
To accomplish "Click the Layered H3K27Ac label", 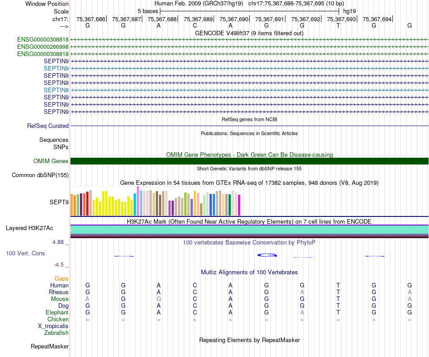I will pyautogui.click(x=29, y=228).
